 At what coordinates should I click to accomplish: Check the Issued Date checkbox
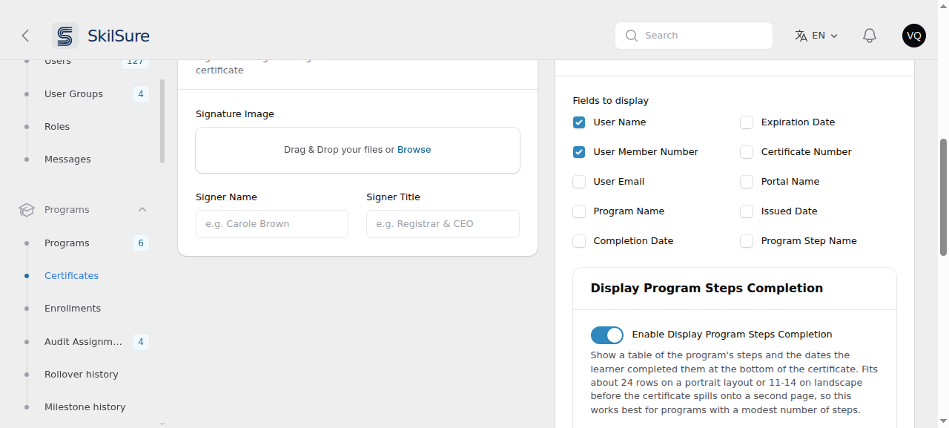pos(747,211)
